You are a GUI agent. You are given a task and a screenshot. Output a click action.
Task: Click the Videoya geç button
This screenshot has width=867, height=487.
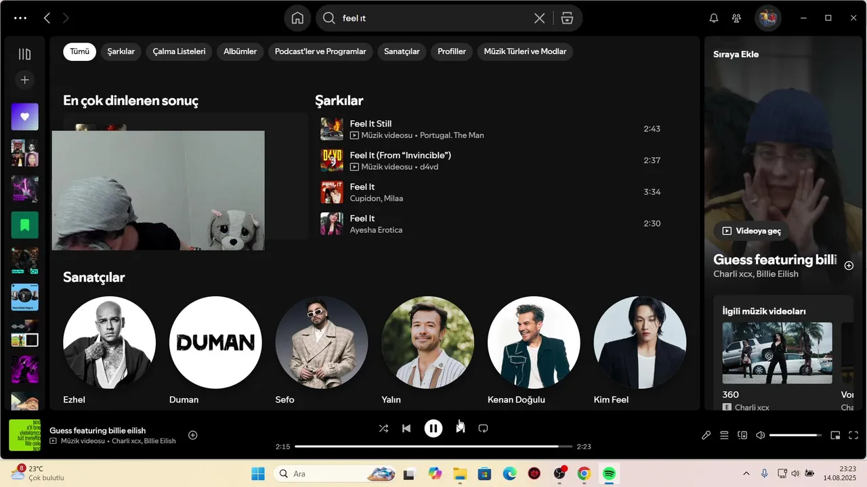751,231
